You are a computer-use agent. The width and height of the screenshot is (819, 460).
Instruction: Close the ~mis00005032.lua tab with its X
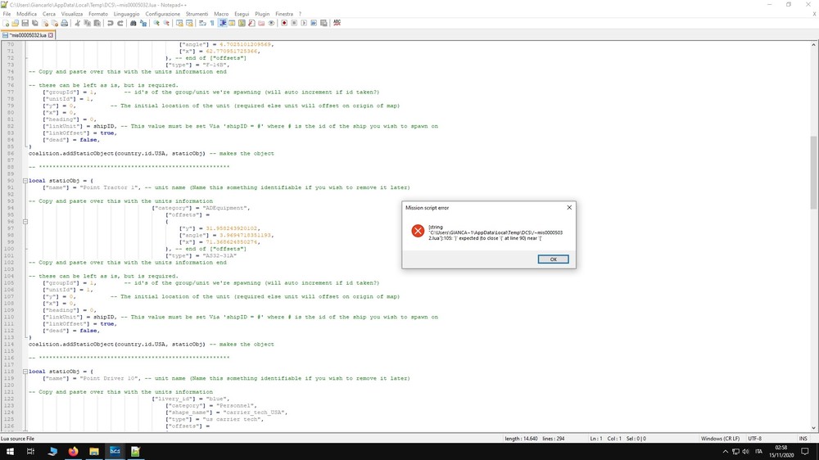tap(51, 35)
